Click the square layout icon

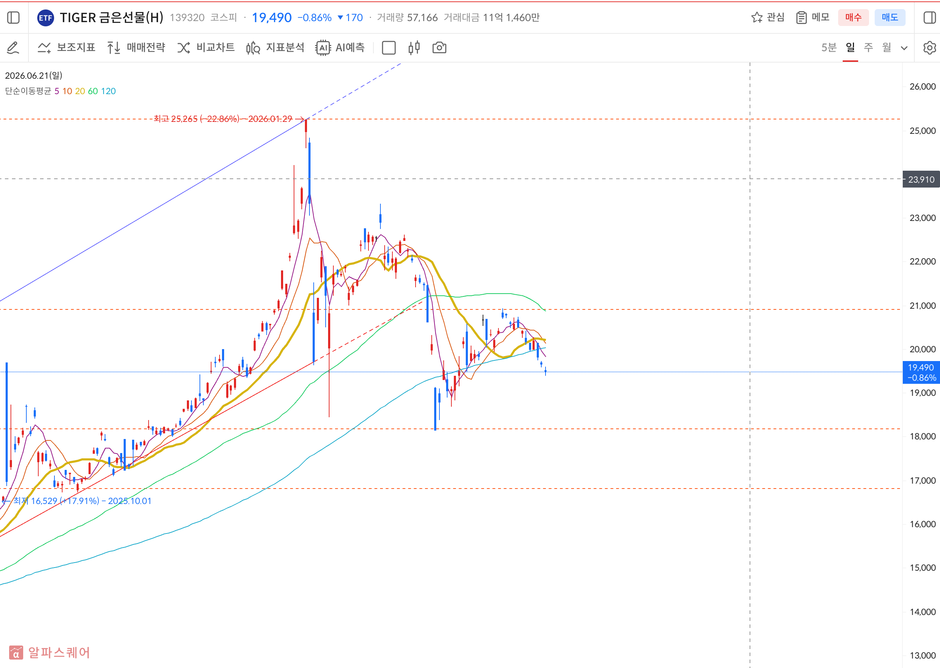[389, 48]
